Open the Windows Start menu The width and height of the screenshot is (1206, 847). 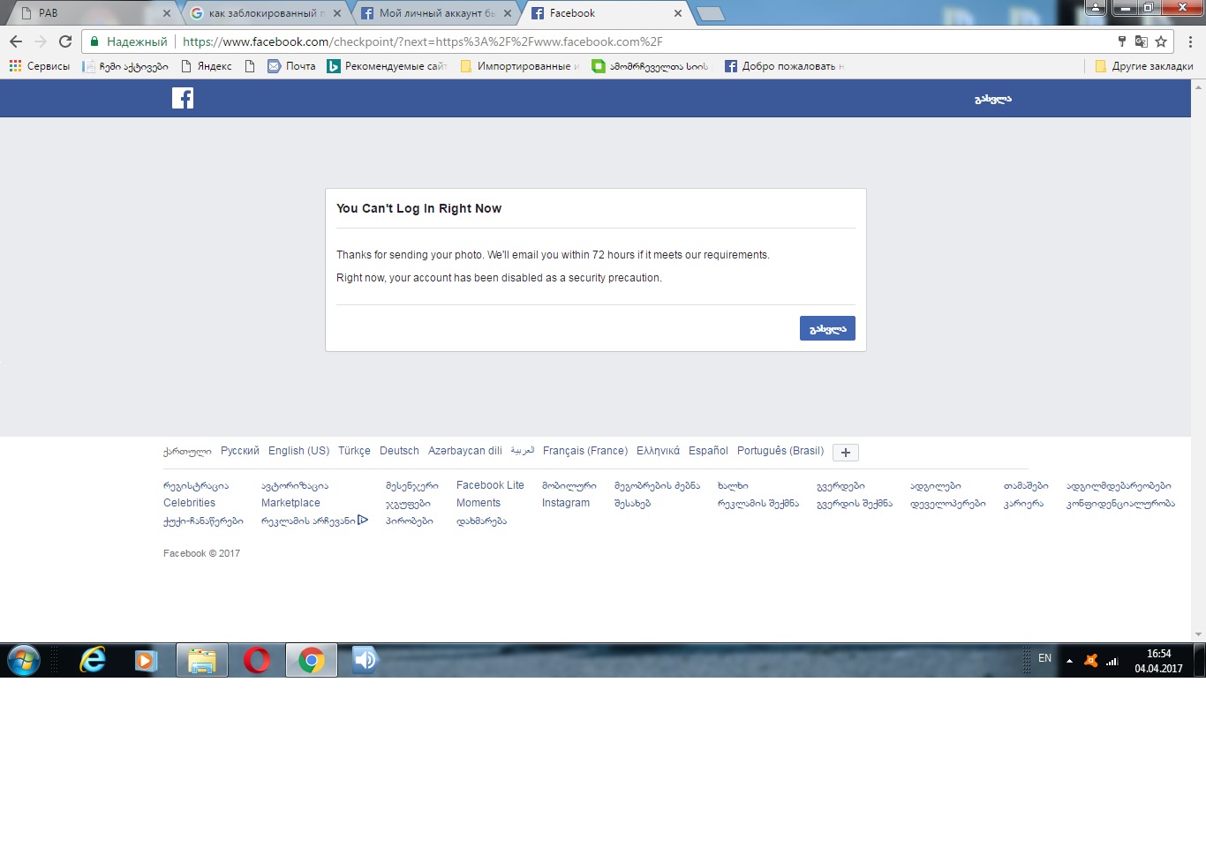pos(24,660)
